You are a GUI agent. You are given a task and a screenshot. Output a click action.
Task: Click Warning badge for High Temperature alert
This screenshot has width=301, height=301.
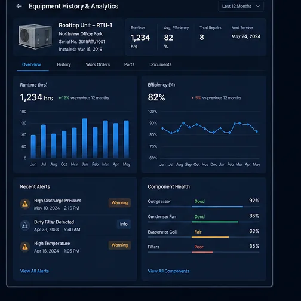click(x=119, y=245)
